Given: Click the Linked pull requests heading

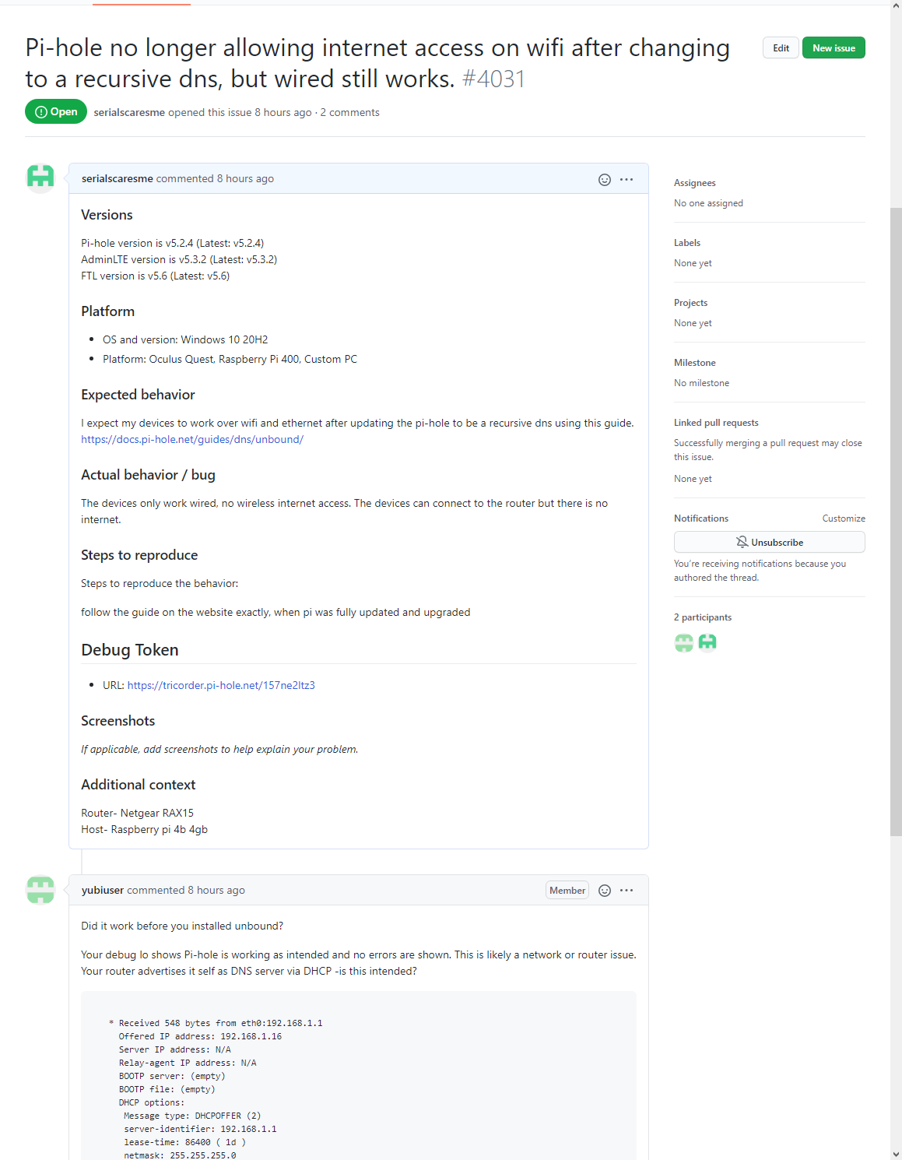Looking at the screenshot, I should pyautogui.click(x=716, y=423).
